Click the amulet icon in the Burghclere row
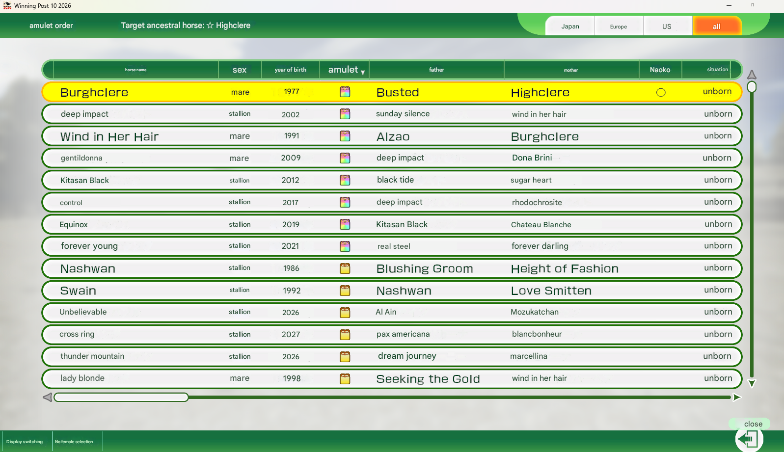 pyautogui.click(x=345, y=92)
